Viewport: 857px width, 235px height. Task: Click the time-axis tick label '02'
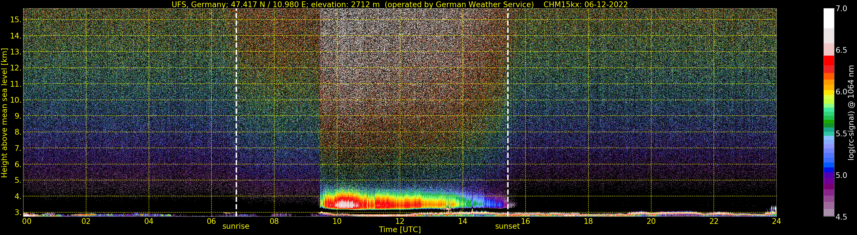(86, 221)
